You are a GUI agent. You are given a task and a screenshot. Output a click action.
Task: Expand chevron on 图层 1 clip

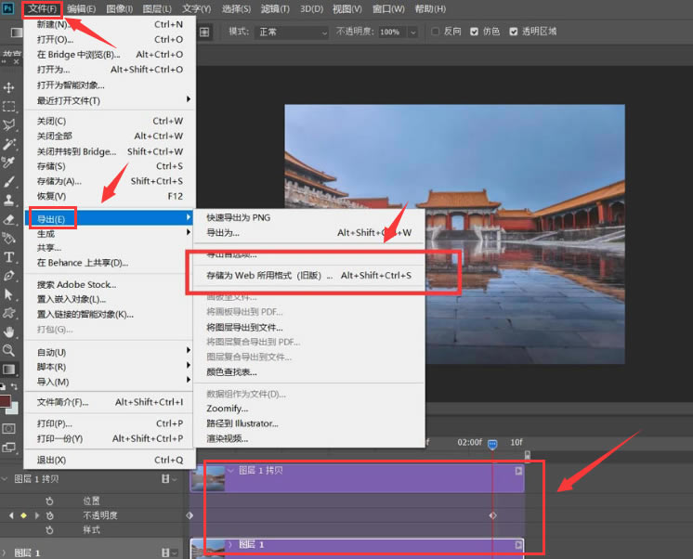(230, 544)
